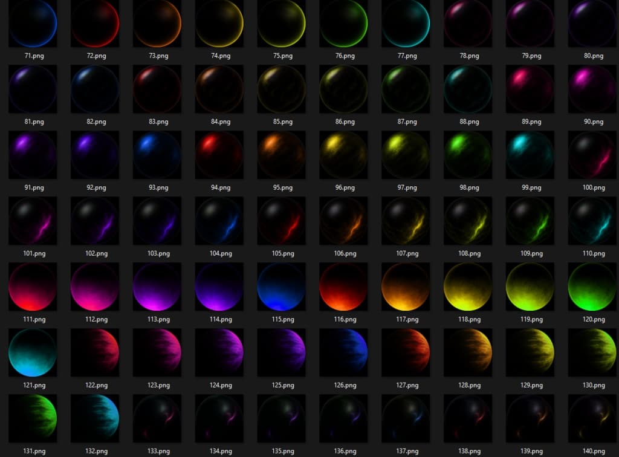The width and height of the screenshot is (619, 457).
Task: Click file name 103.png
Action: (x=159, y=254)
